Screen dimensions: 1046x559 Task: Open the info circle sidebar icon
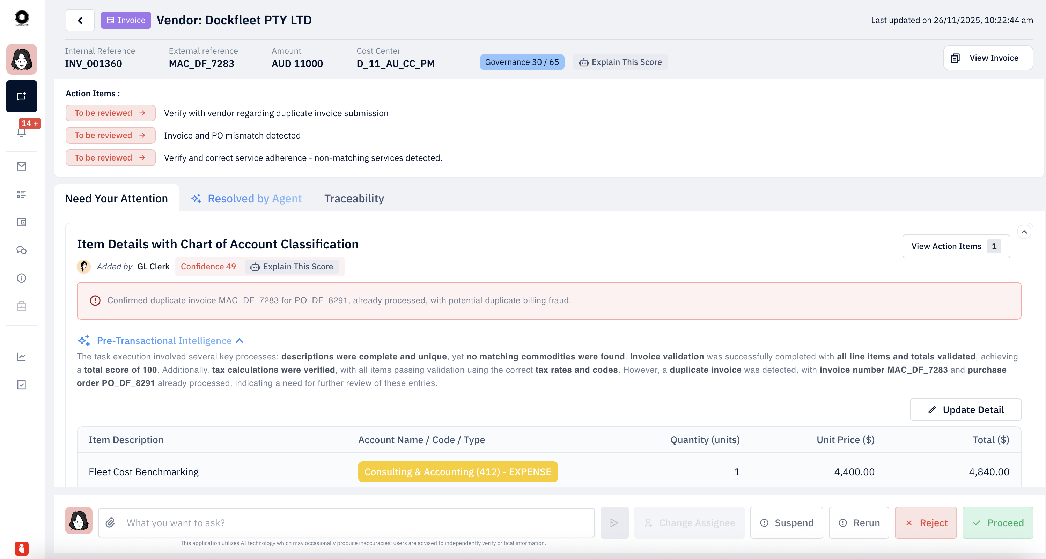click(22, 278)
